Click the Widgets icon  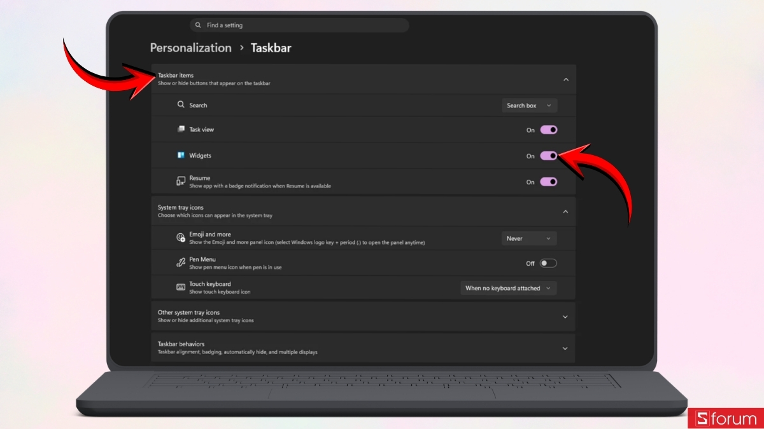click(181, 155)
